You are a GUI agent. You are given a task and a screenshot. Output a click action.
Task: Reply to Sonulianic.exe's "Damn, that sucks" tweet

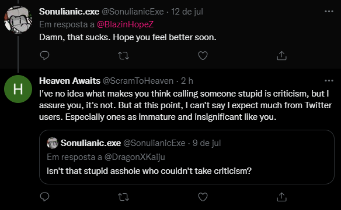click(x=45, y=55)
